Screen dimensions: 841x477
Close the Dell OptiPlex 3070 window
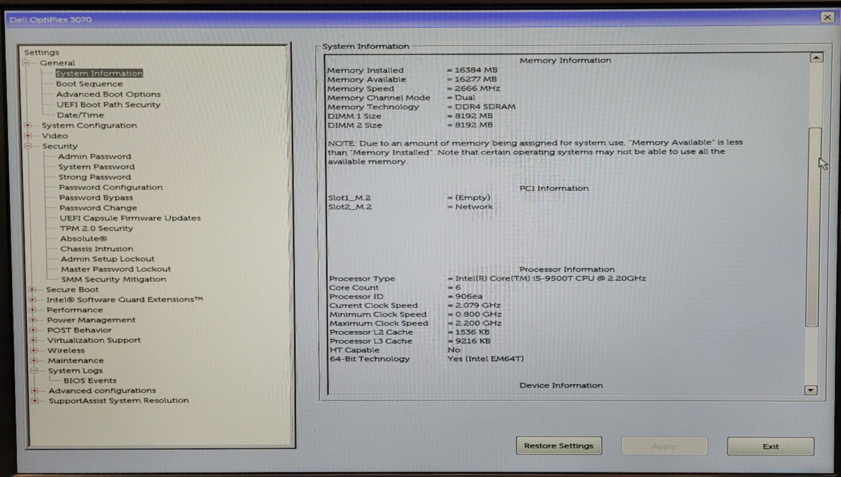click(x=827, y=18)
